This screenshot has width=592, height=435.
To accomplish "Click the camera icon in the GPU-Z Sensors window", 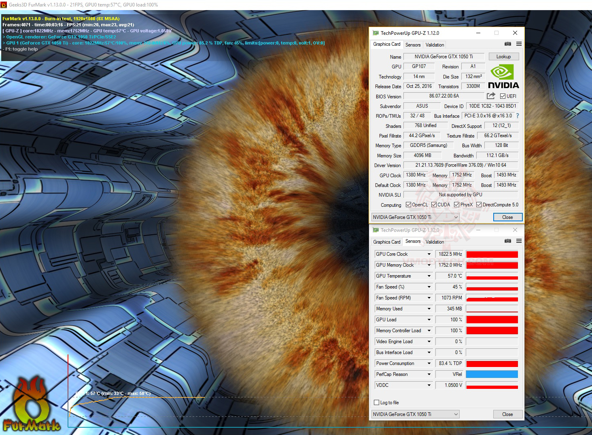I will tap(508, 241).
